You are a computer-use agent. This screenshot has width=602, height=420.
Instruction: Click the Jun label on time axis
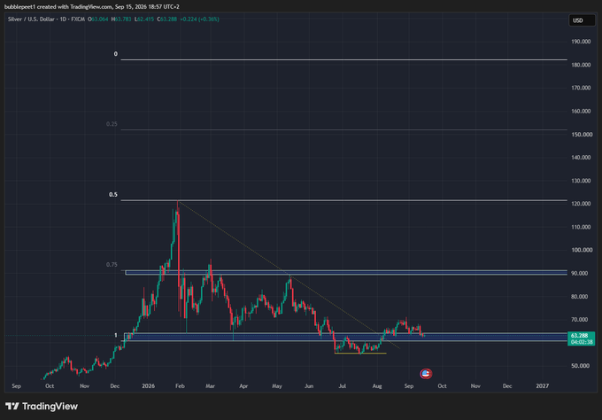(309, 385)
